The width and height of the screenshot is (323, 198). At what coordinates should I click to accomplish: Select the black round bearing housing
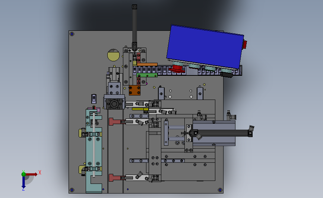pyautogui.click(x=114, y=104)
